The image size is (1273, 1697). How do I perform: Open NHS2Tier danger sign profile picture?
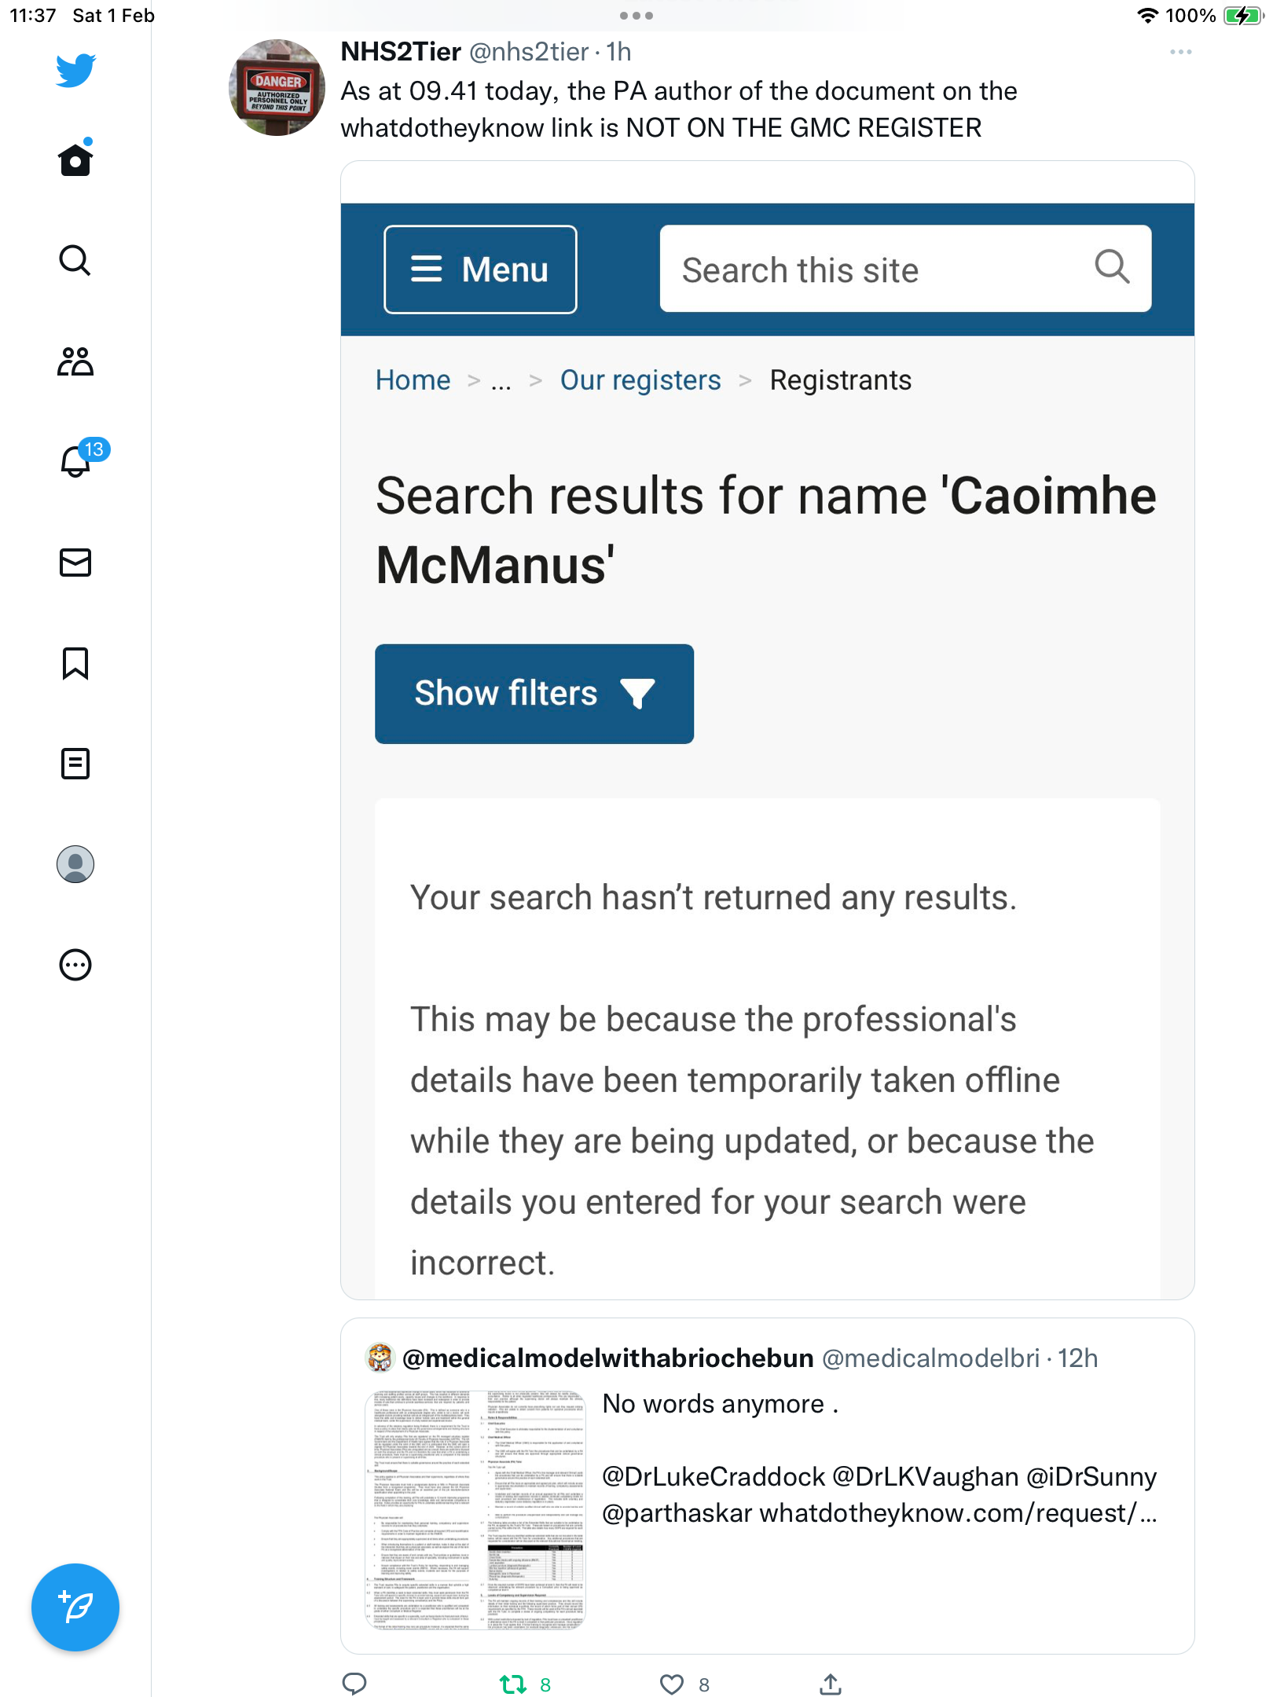pos(277,88)
